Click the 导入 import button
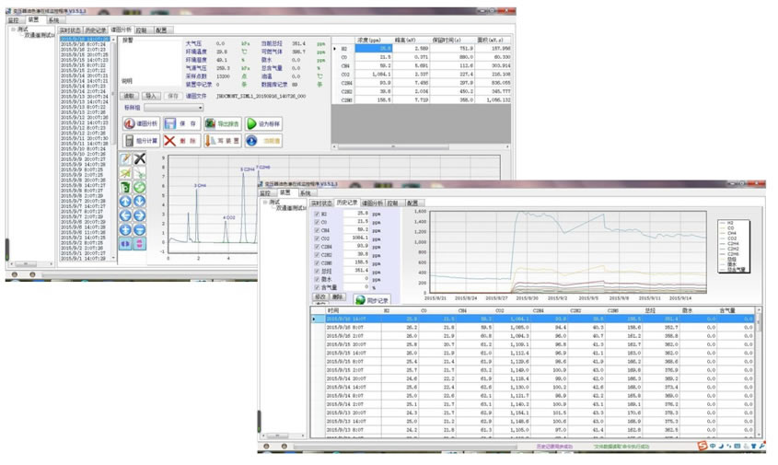Viewport: 778px width, 465px height. tap(152, 95)
